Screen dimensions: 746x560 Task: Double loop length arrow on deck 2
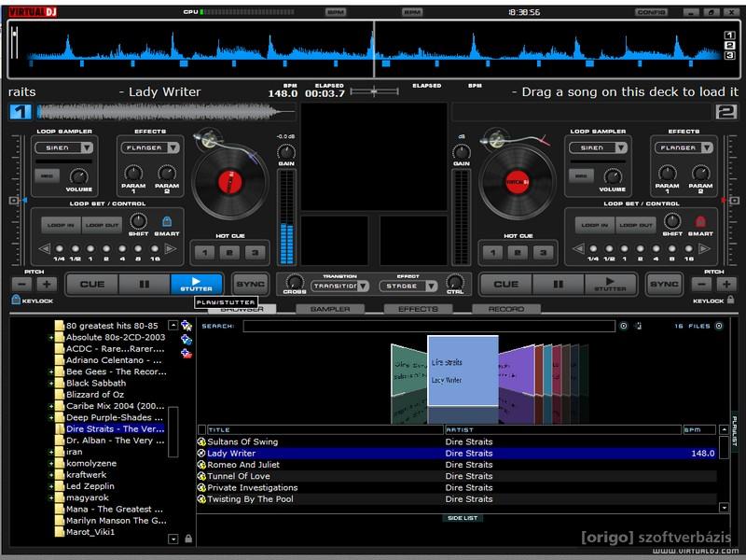(704, 248)
